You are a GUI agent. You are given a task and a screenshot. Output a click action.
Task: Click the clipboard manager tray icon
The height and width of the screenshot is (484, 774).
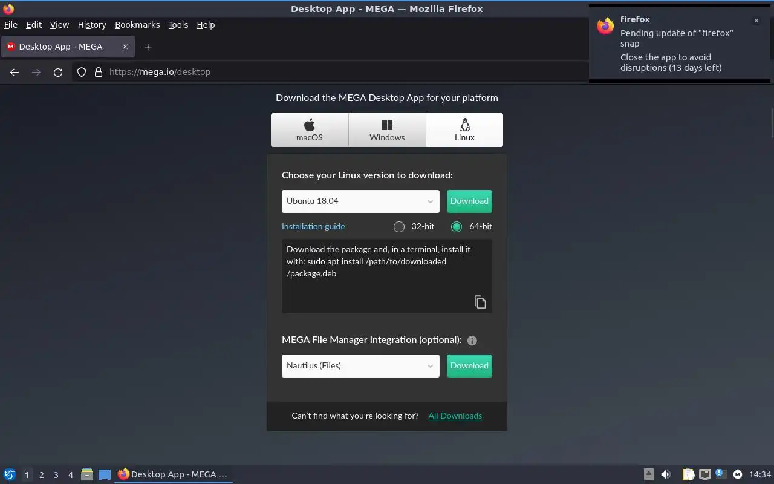point(689,474)
